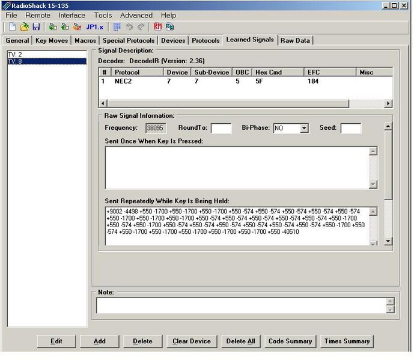This screenshot has height=360, width=417.
Task: Click the decoder table horizontal scrollbar thumb
Action: (228, 103)
